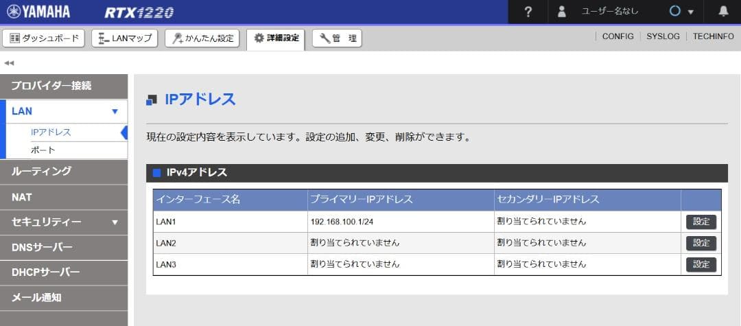
Task: Click the インターフェース名 column header
Action: pyautogui.click(x=230, y=200)
